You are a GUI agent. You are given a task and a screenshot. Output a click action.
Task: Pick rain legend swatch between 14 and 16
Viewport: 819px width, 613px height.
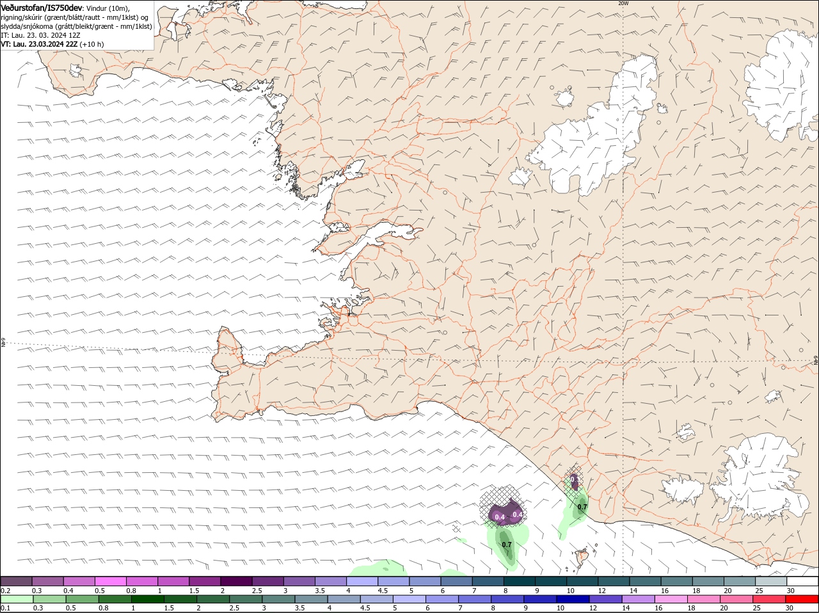639,599
